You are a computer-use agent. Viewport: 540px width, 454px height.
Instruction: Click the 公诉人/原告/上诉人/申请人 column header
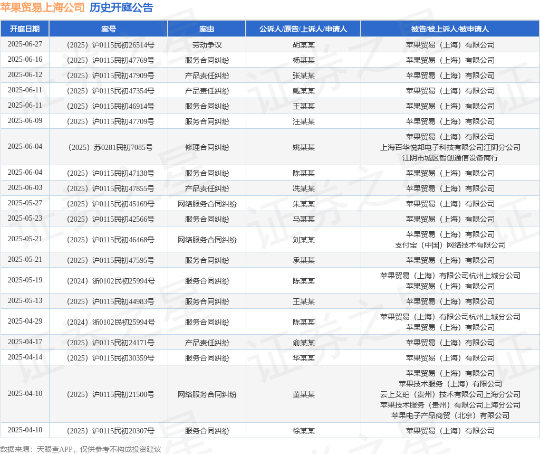(303, 29)
